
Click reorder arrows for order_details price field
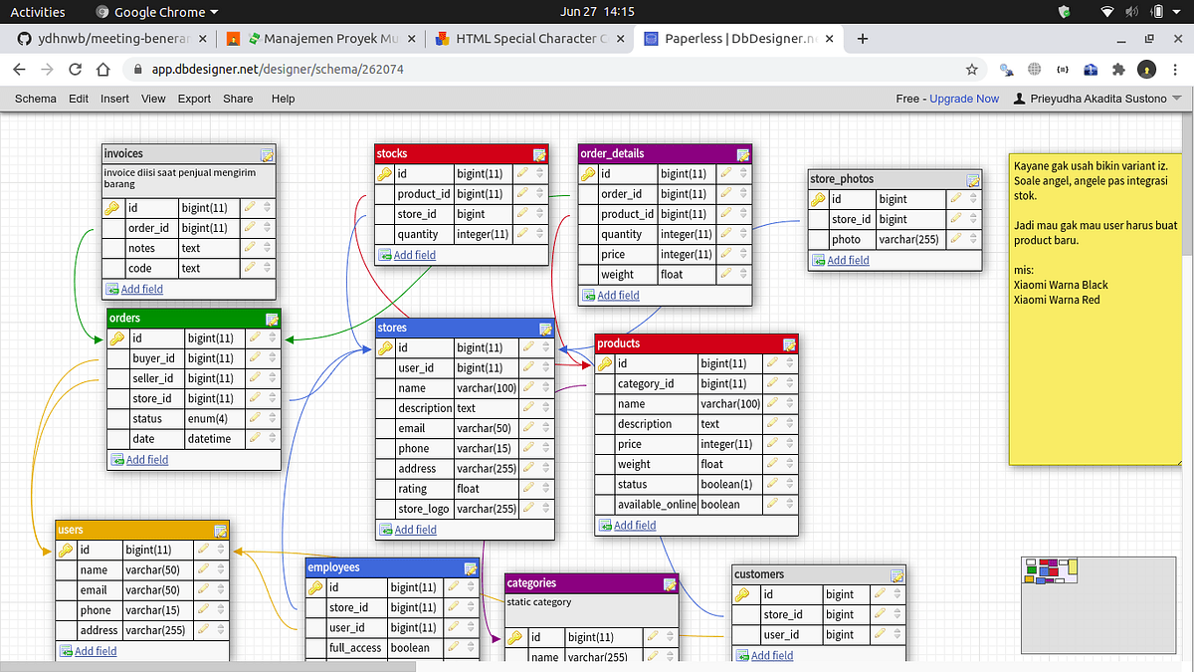pyautogui.click(x=741, y=255)
